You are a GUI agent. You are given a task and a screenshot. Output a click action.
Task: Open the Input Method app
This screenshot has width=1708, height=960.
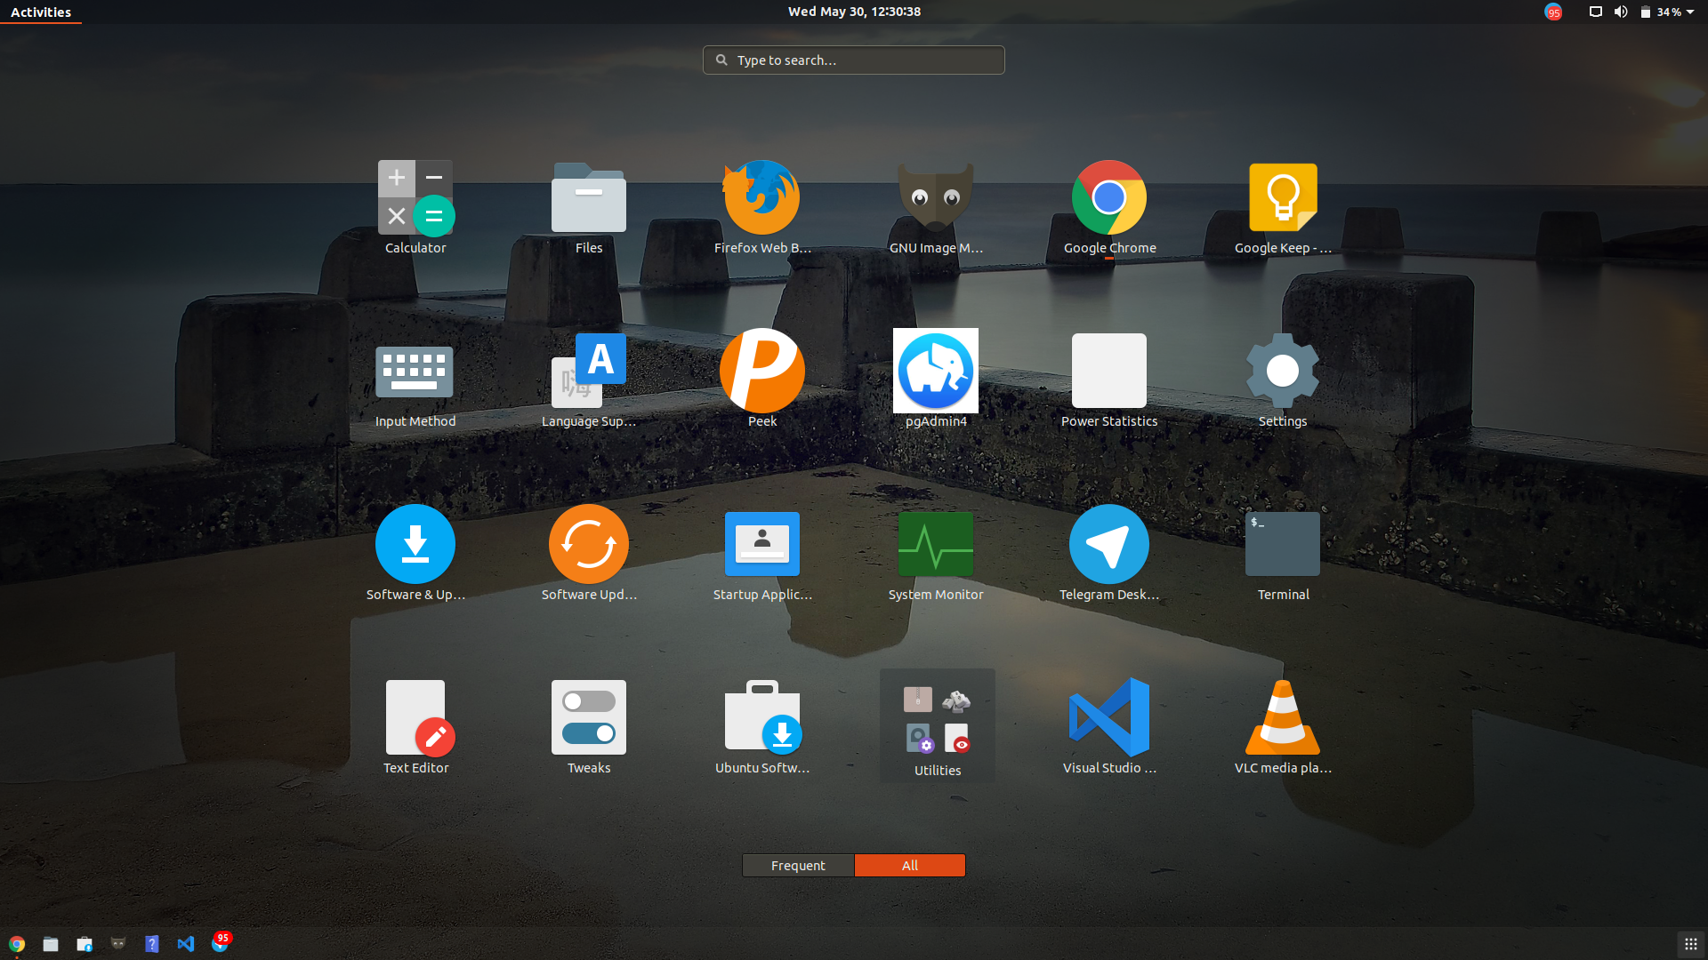(415, 381)
